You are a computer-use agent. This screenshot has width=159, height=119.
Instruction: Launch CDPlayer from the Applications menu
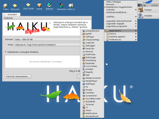tap(92, 37)
